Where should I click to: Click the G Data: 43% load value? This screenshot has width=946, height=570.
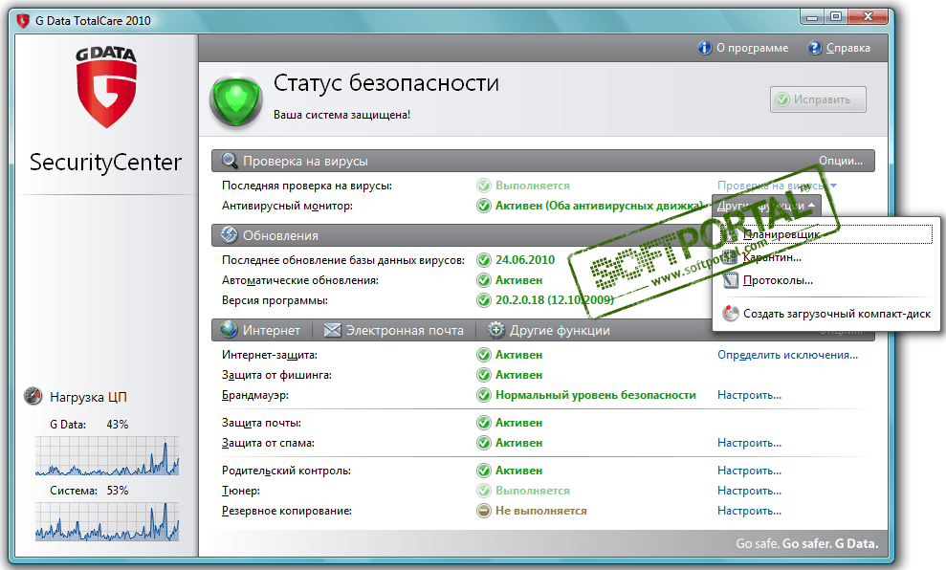tap(117, 425)
